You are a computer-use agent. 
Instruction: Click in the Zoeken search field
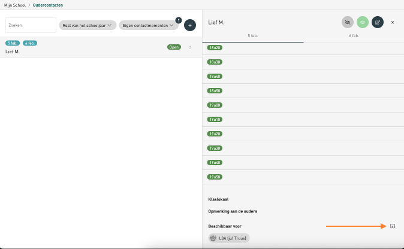tap(31, 25)
